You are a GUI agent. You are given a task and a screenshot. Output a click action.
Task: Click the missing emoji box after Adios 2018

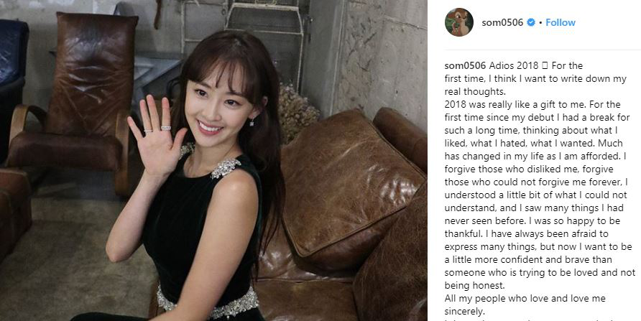(x=545, y=65)
